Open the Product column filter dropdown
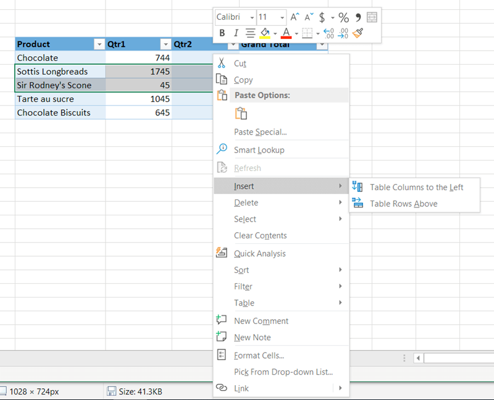Image resolution: width=494 pixels, height=400 pixels. pos(99,44)
